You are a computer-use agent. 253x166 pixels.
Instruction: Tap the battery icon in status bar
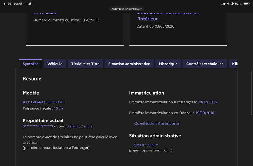pos(246,3)
